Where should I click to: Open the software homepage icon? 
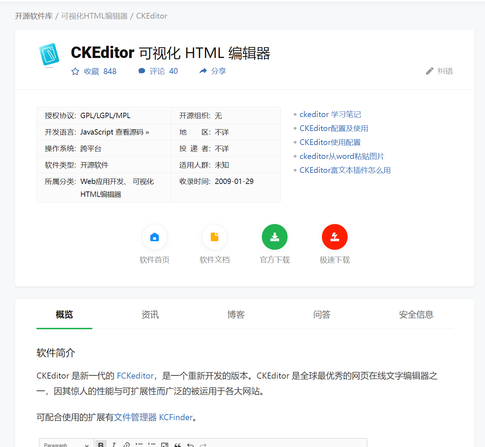155,237
